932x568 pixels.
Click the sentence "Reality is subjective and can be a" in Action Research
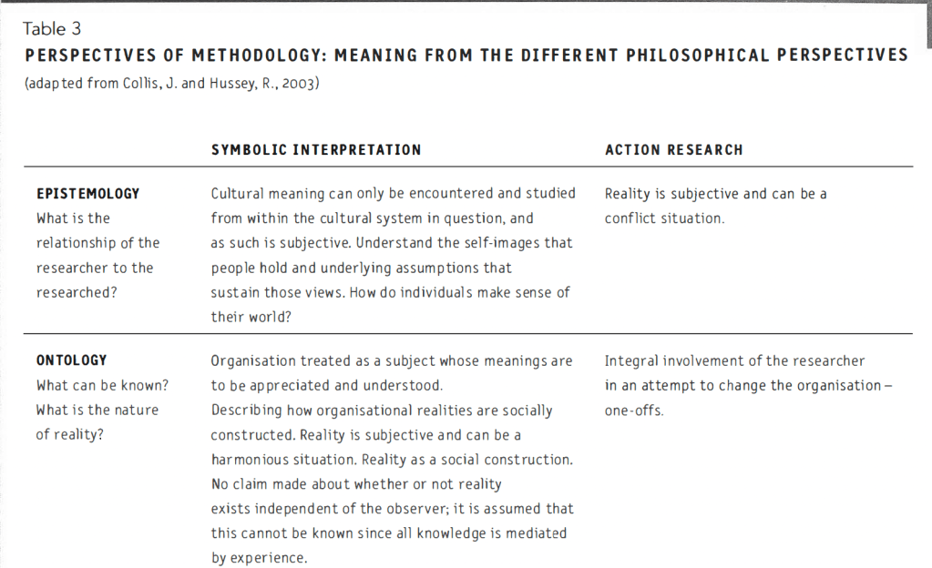click(715, 194)
